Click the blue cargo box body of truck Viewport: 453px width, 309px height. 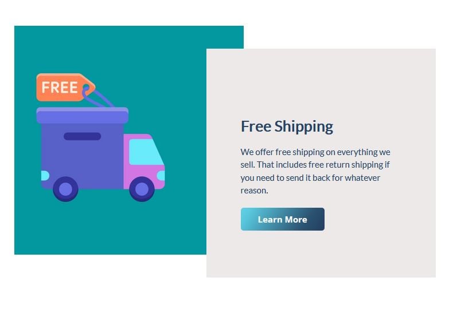(x=83, y=156)
